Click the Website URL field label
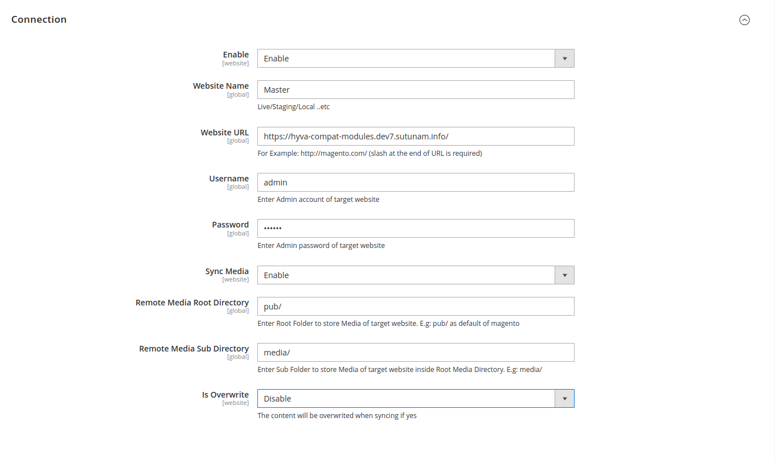Image resolution: width=775 pixels, height=463 pixels. 224,133
